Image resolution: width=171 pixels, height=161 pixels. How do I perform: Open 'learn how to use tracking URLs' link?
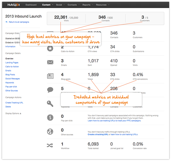(x=124, y=134)
